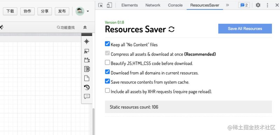
Task: Click the sidebar icon below fx
Action: point(87,60)
